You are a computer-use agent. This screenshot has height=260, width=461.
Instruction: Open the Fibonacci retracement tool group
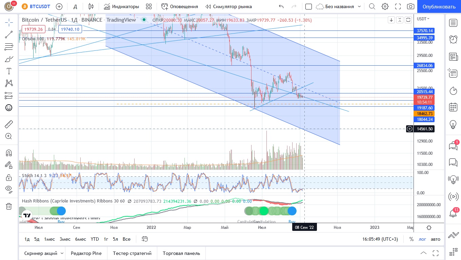(x=9, y=47)
